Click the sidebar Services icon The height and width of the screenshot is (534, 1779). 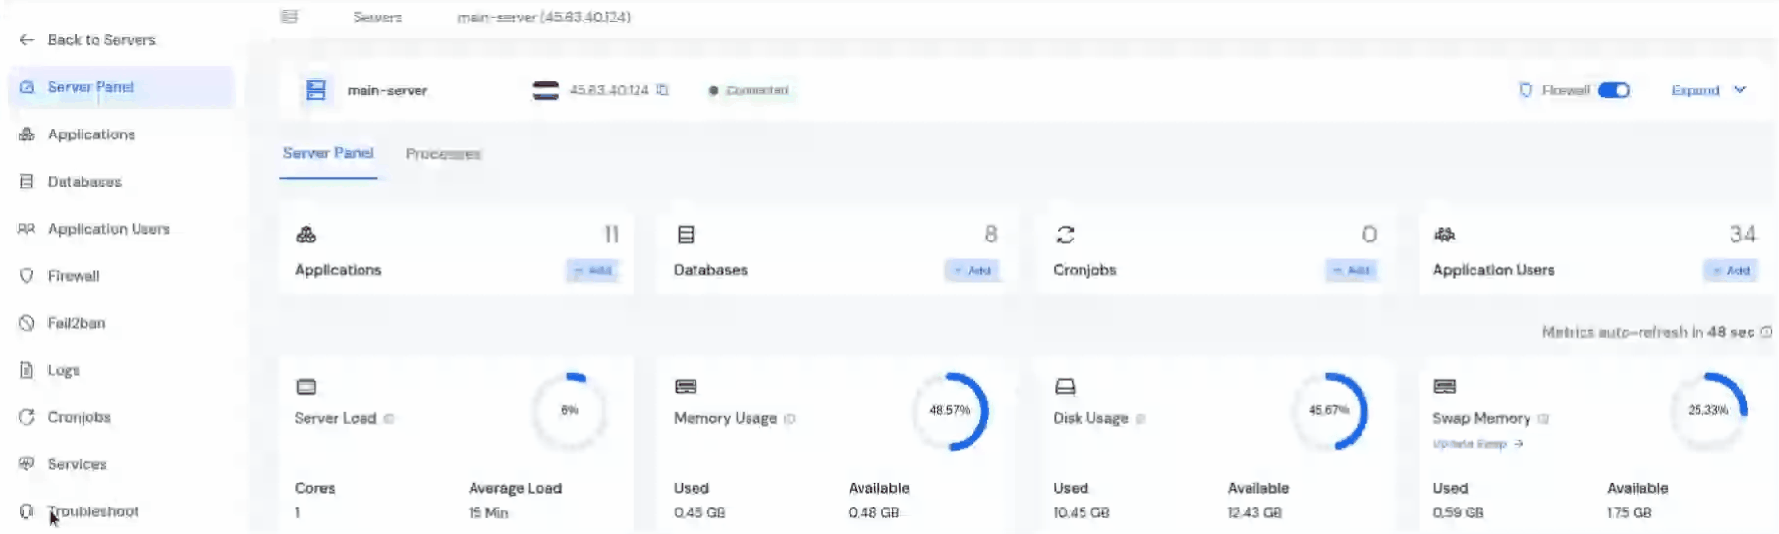click(27, 464)
